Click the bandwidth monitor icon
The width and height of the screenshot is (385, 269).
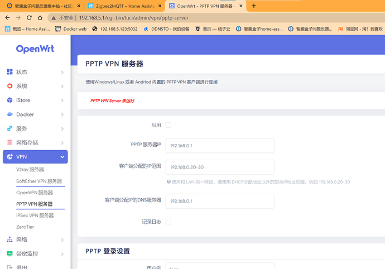(10, 254)
